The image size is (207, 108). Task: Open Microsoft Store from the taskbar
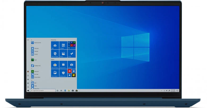click(x=77, y=91)
